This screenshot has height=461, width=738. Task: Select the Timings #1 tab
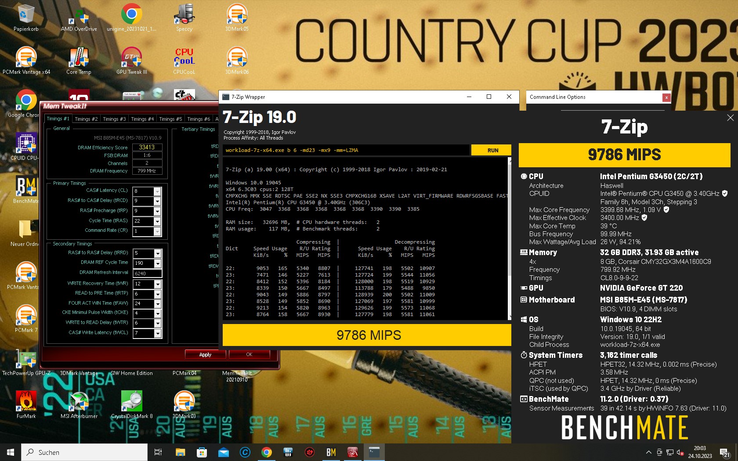coord(58,119)
